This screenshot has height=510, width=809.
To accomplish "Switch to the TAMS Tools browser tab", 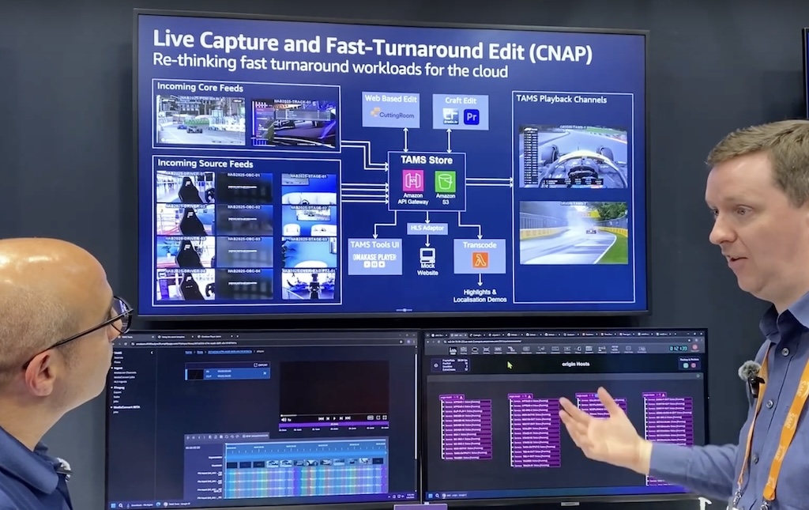I will coord(136,337).
